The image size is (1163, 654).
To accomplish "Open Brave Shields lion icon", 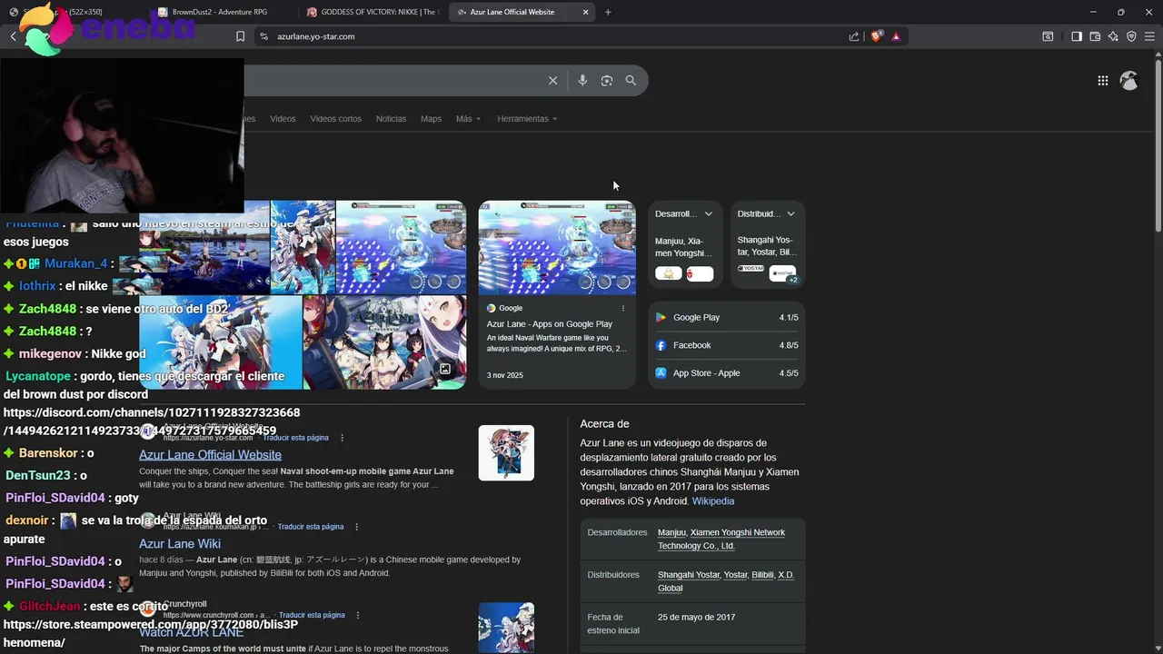I will [x=877, y=36].
